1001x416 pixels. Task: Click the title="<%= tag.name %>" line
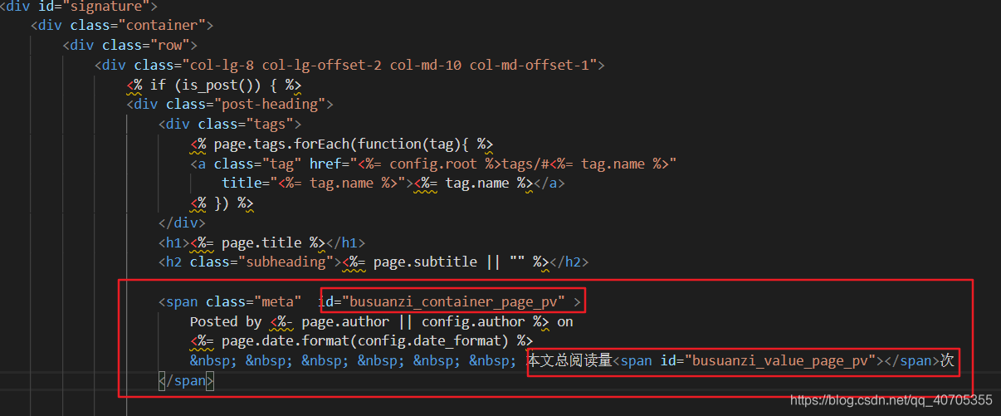[393, 183]
